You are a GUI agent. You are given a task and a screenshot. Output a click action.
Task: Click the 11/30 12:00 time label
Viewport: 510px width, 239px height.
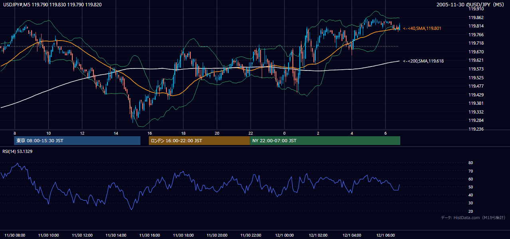82,235
